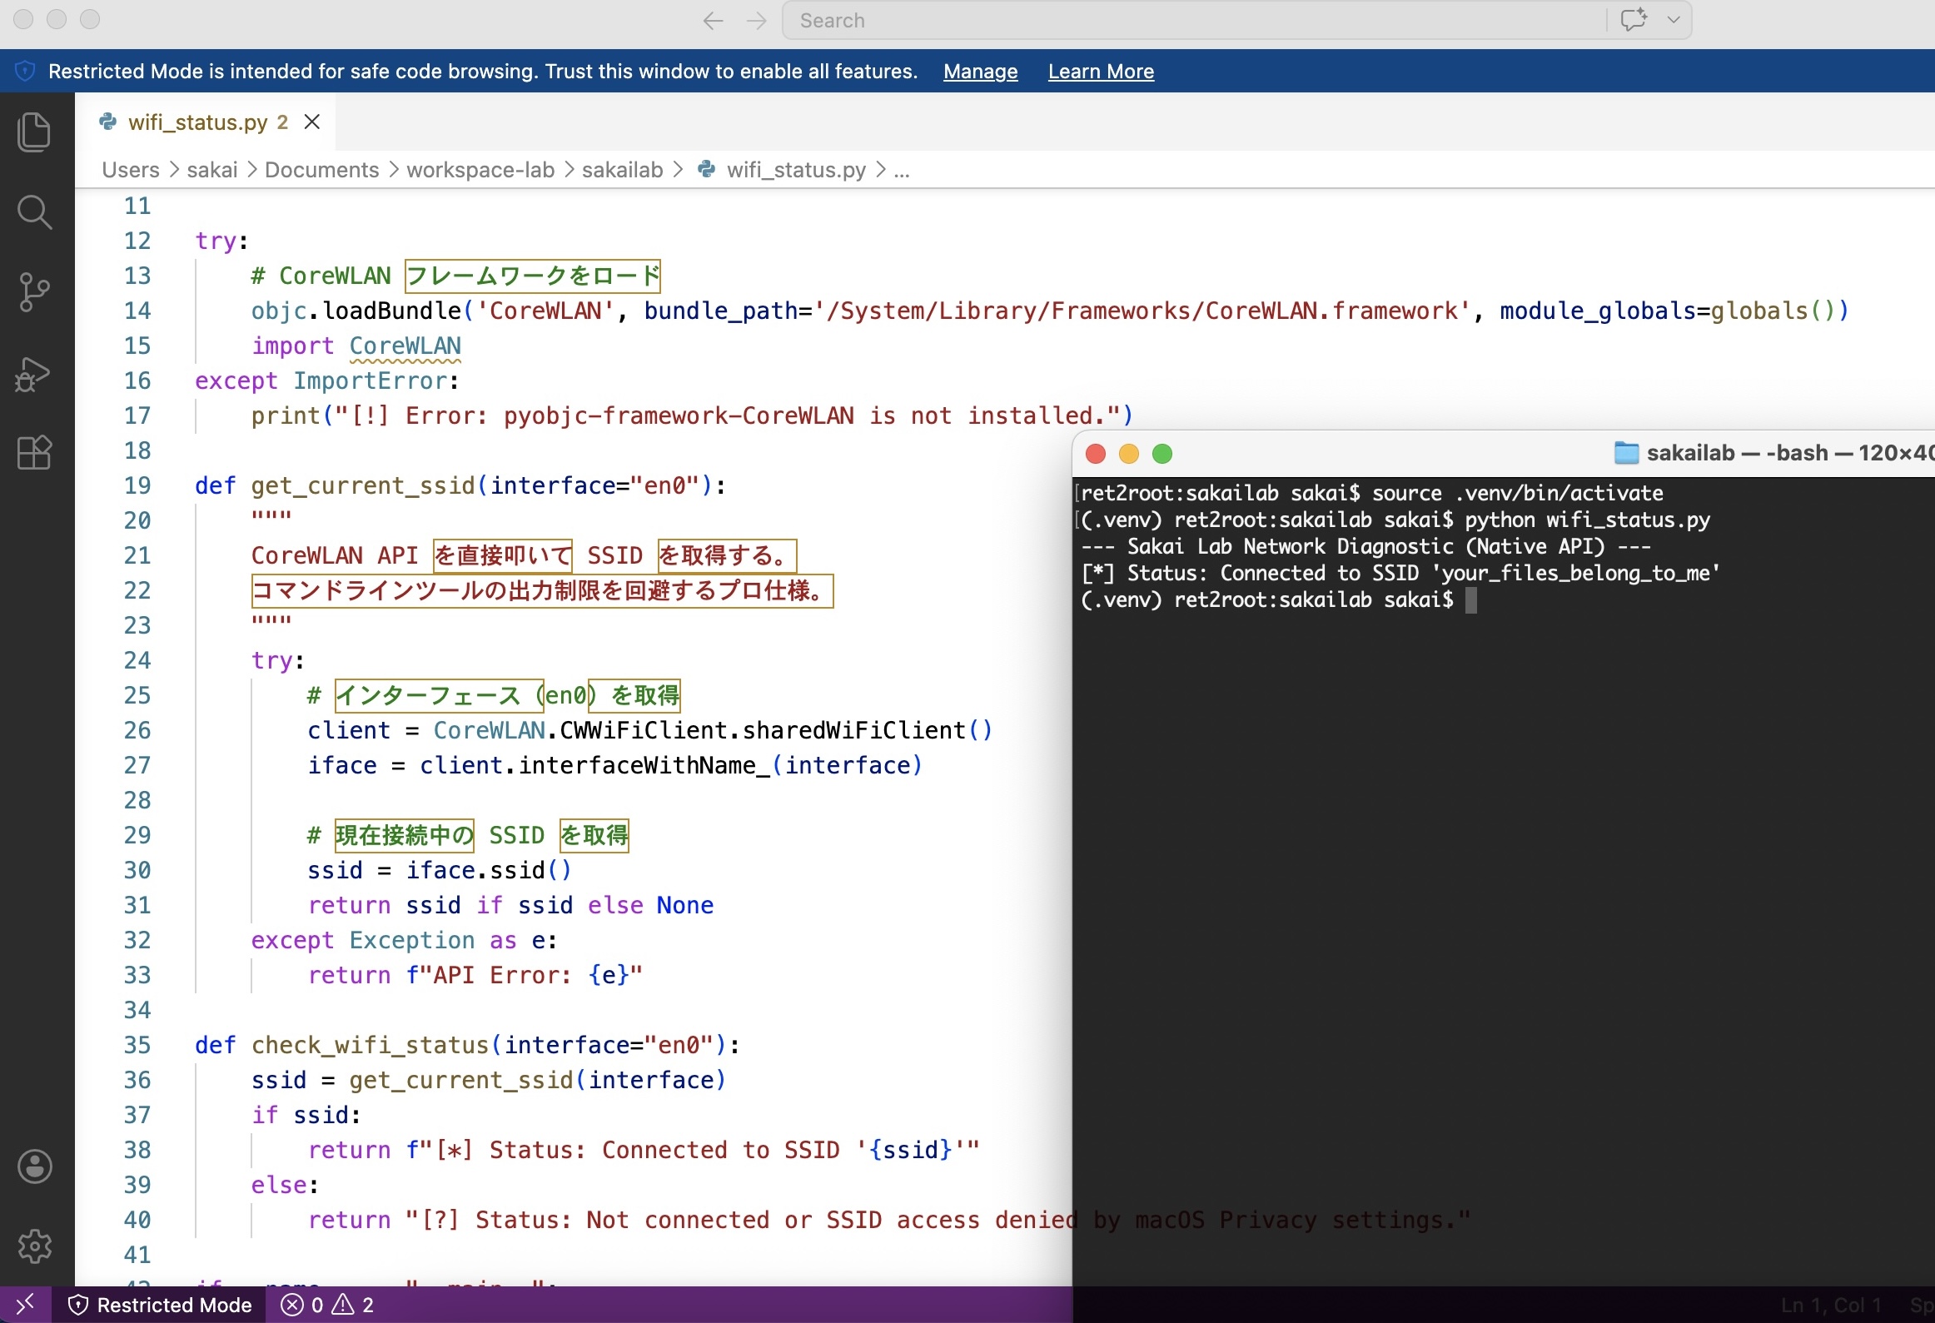The height and width of the screenshot is (1323, 1935).
Task: Open the Explorer view in activity bar
Action: 34,132
